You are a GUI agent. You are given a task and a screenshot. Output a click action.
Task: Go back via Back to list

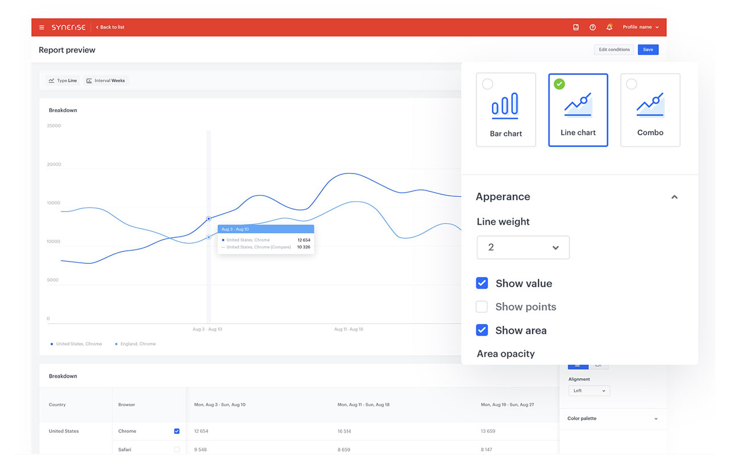click(x=110, y=27)
